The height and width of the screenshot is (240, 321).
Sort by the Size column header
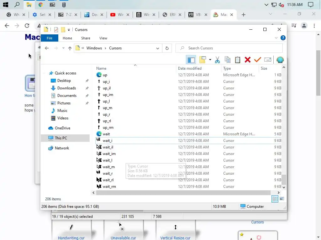click(270, 68)
